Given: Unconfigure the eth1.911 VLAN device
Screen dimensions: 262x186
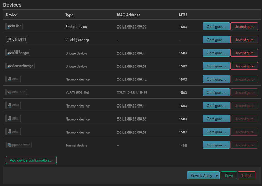Looking at the screenshot, I should pos(244,40).
